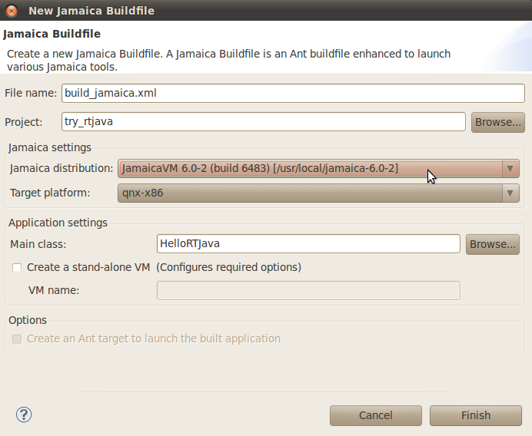Tick the Create a stand-alone VM checkbox
Image resolution: width=532 pixels, height=436 pixels.
click(x=17, y=268)
